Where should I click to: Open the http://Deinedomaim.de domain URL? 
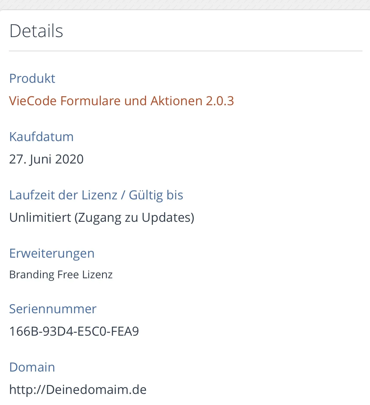click(x=78, y=390)
